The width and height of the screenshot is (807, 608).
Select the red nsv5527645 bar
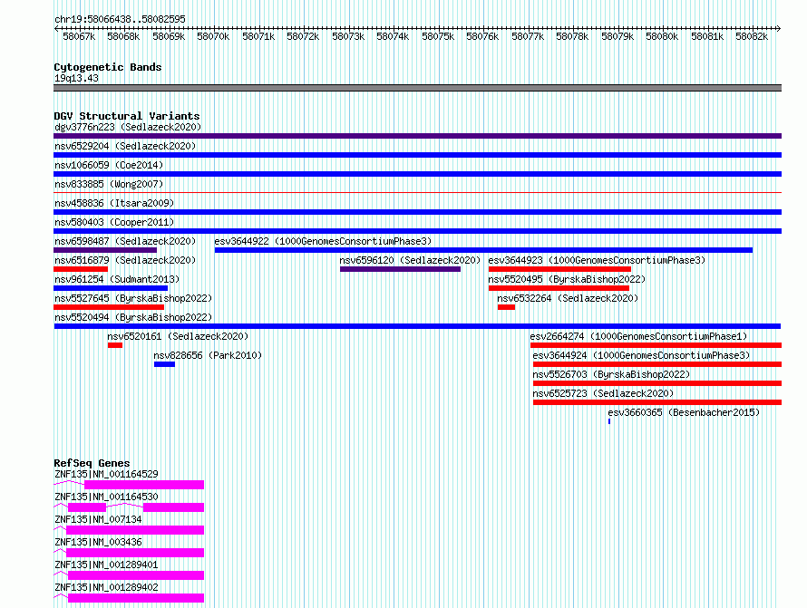point(109,307)
